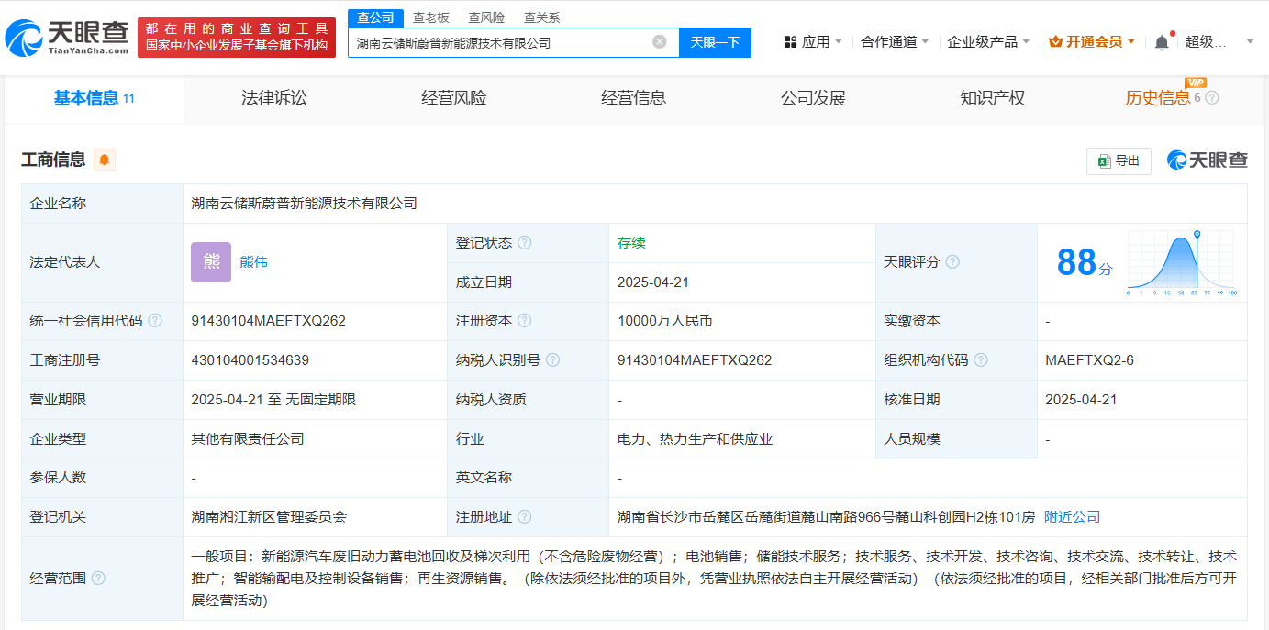Click help icon next to 历史信息 tab
This screenshot has height=630, width=1269.
pyautogui.click(x=1212, y=98)
